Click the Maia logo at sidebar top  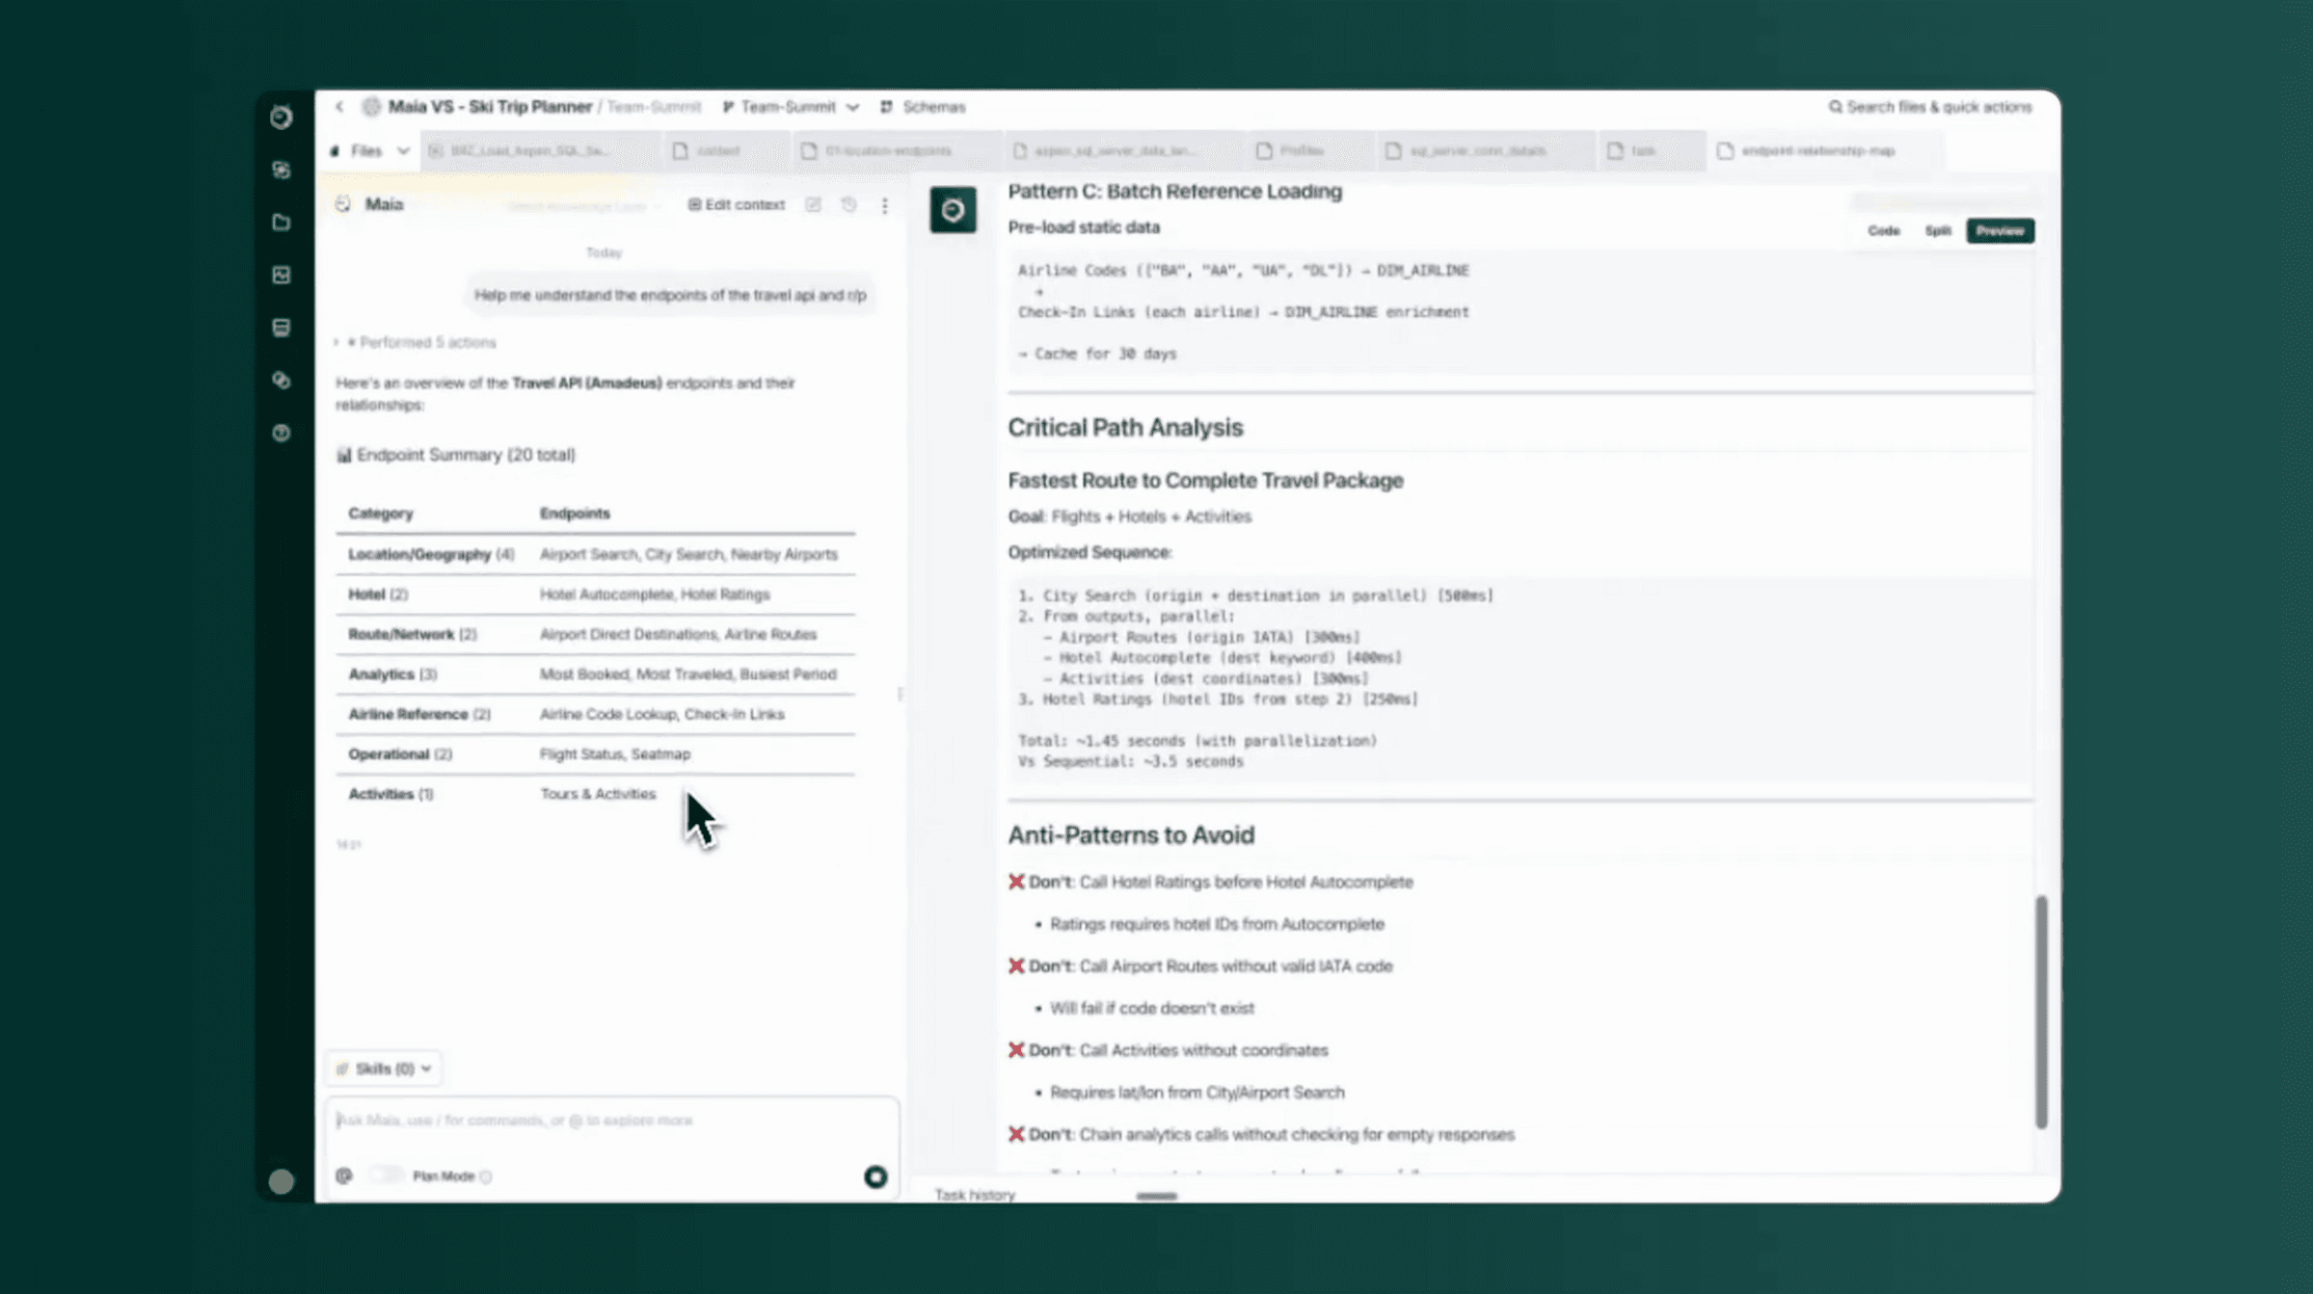[281, 118]
